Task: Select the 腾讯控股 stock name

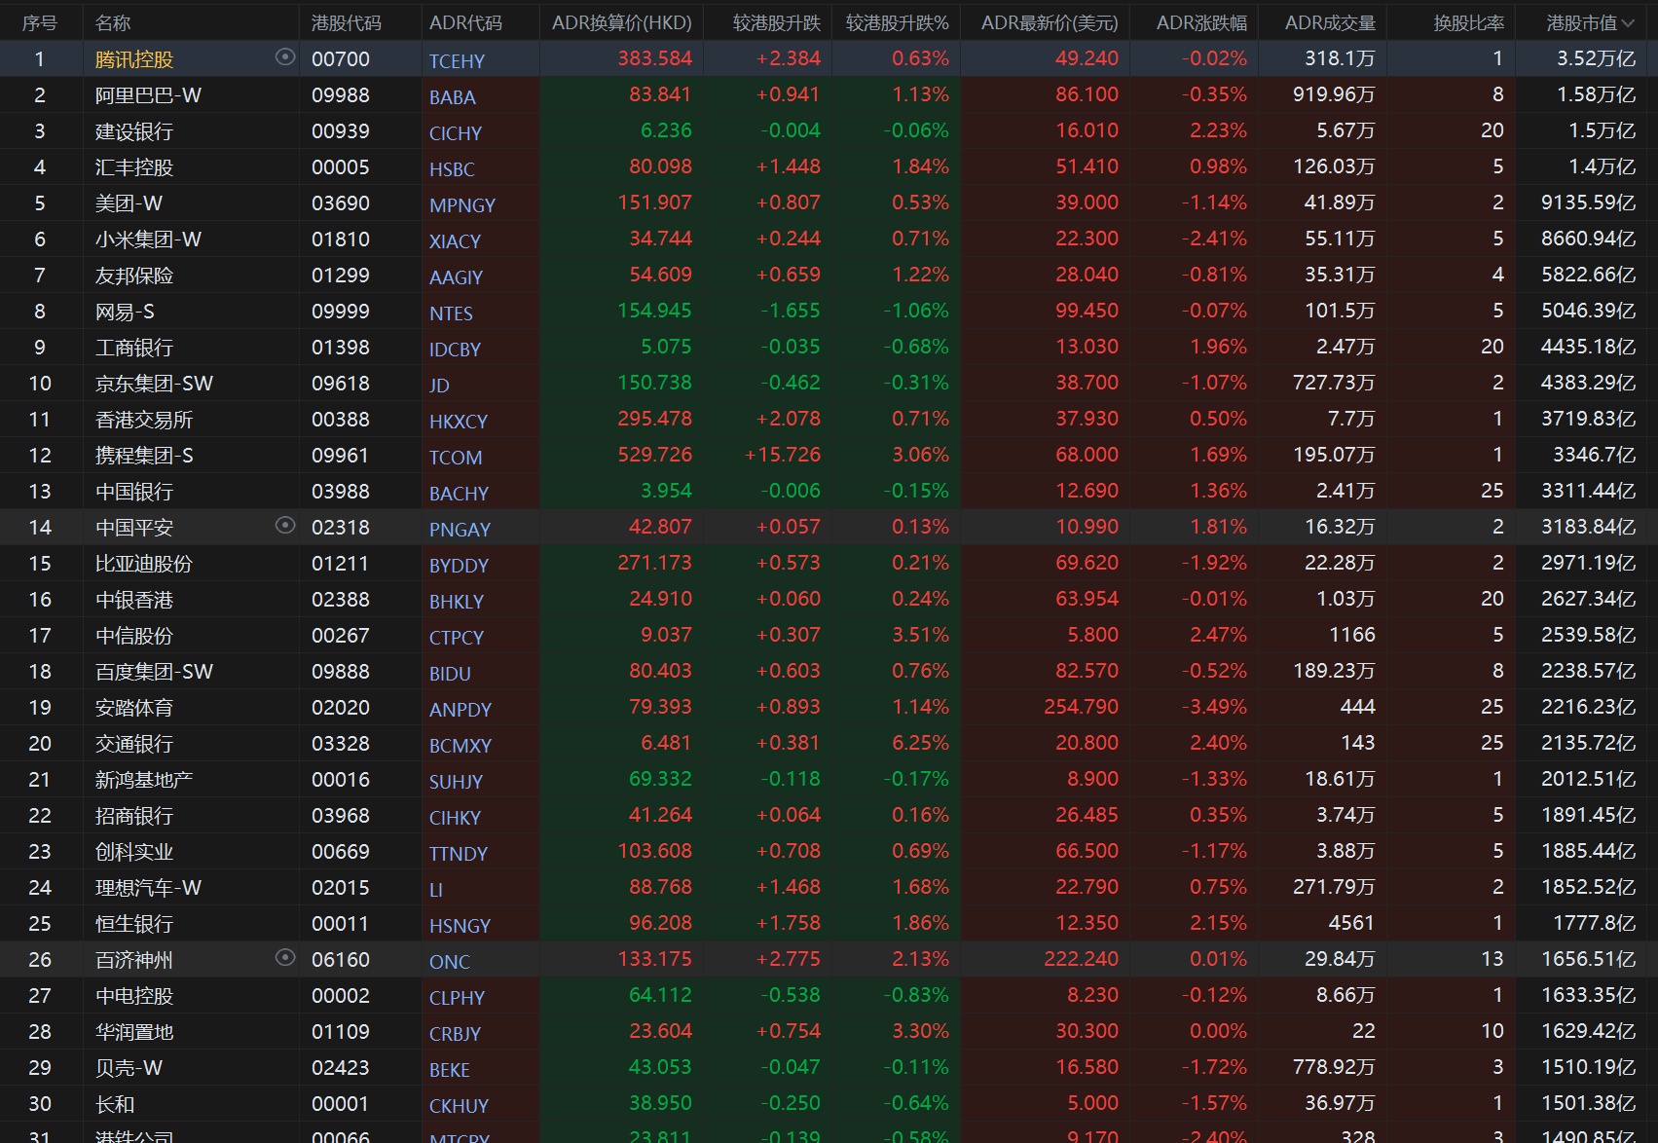Action: [134, 59]
